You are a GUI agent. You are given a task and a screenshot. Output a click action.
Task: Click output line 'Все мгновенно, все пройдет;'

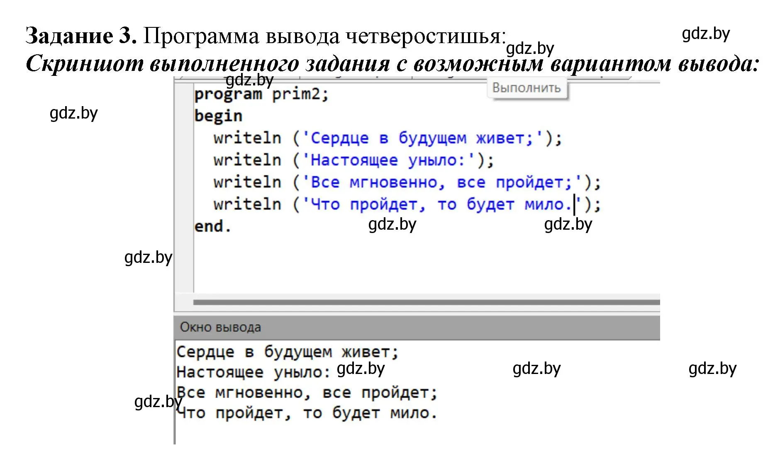pyautogui.click(x=307, y=393)
